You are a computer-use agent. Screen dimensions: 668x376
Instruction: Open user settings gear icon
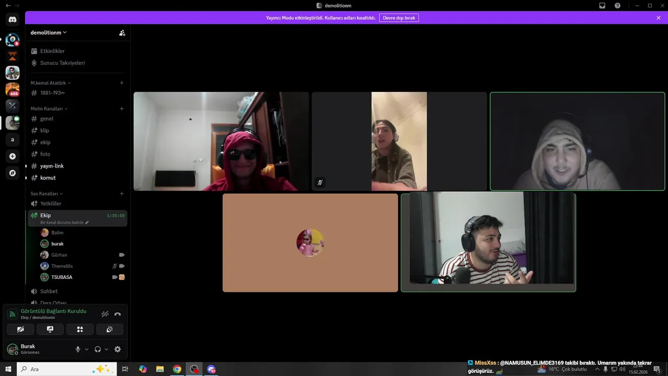pyautogui.click(x=117, y=349)
